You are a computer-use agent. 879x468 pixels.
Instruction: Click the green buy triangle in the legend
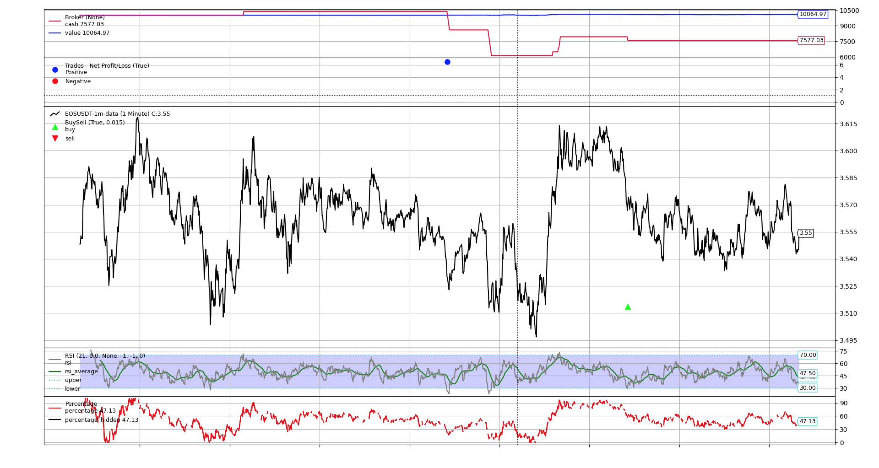coord(55,127)
